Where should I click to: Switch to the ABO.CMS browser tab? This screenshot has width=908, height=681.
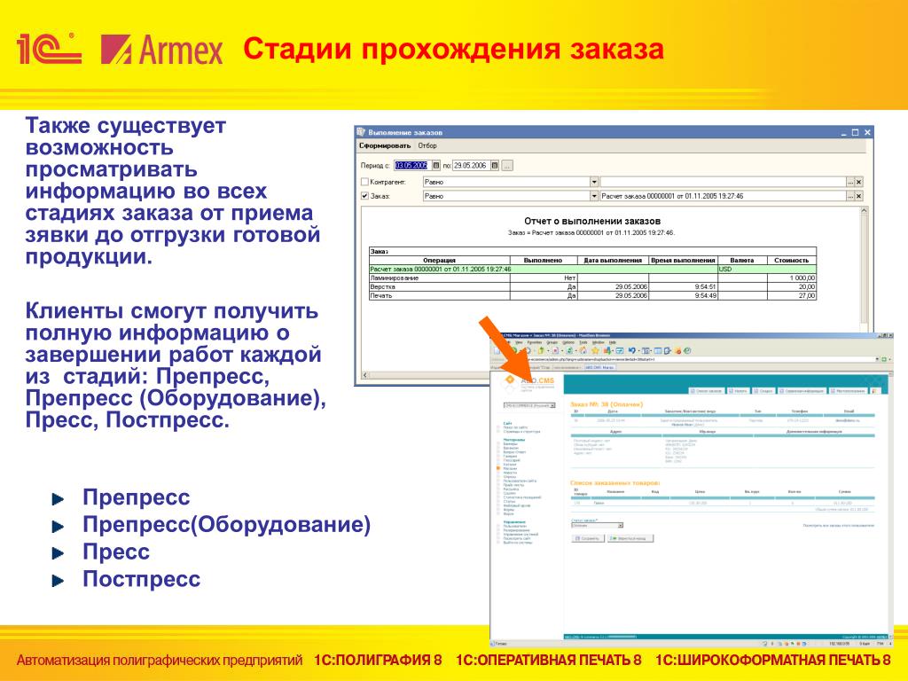point(599,368)
